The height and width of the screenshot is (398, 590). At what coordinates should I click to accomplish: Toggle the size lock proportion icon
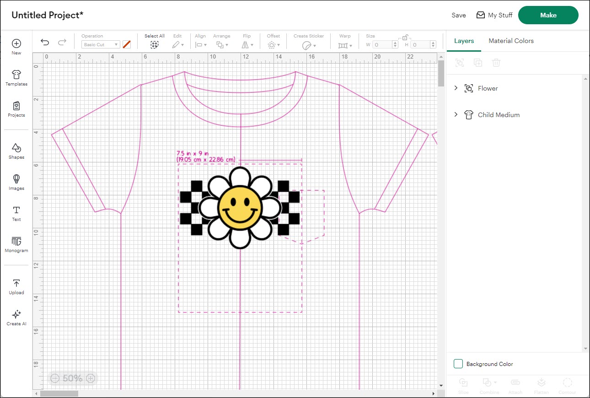(x=404, y=37)
